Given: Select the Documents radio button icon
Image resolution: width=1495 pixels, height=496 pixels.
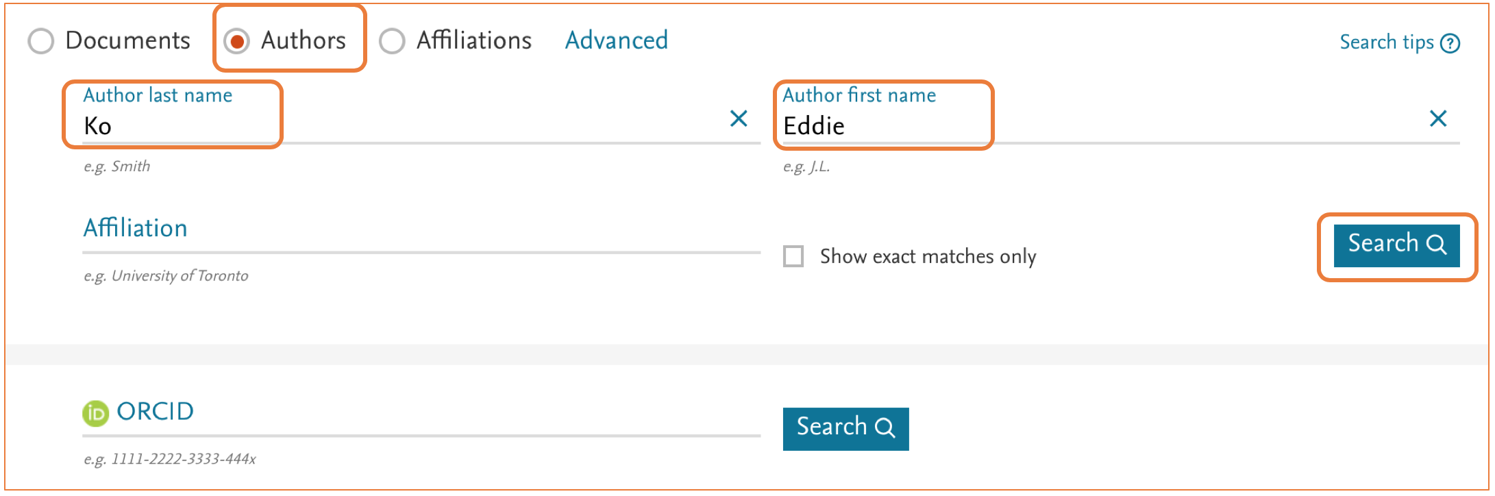Looking at the screenshot, I should 41,41.
